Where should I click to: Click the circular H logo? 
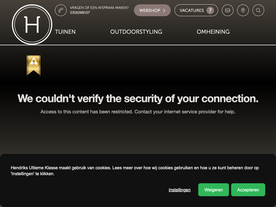[32, 25]
